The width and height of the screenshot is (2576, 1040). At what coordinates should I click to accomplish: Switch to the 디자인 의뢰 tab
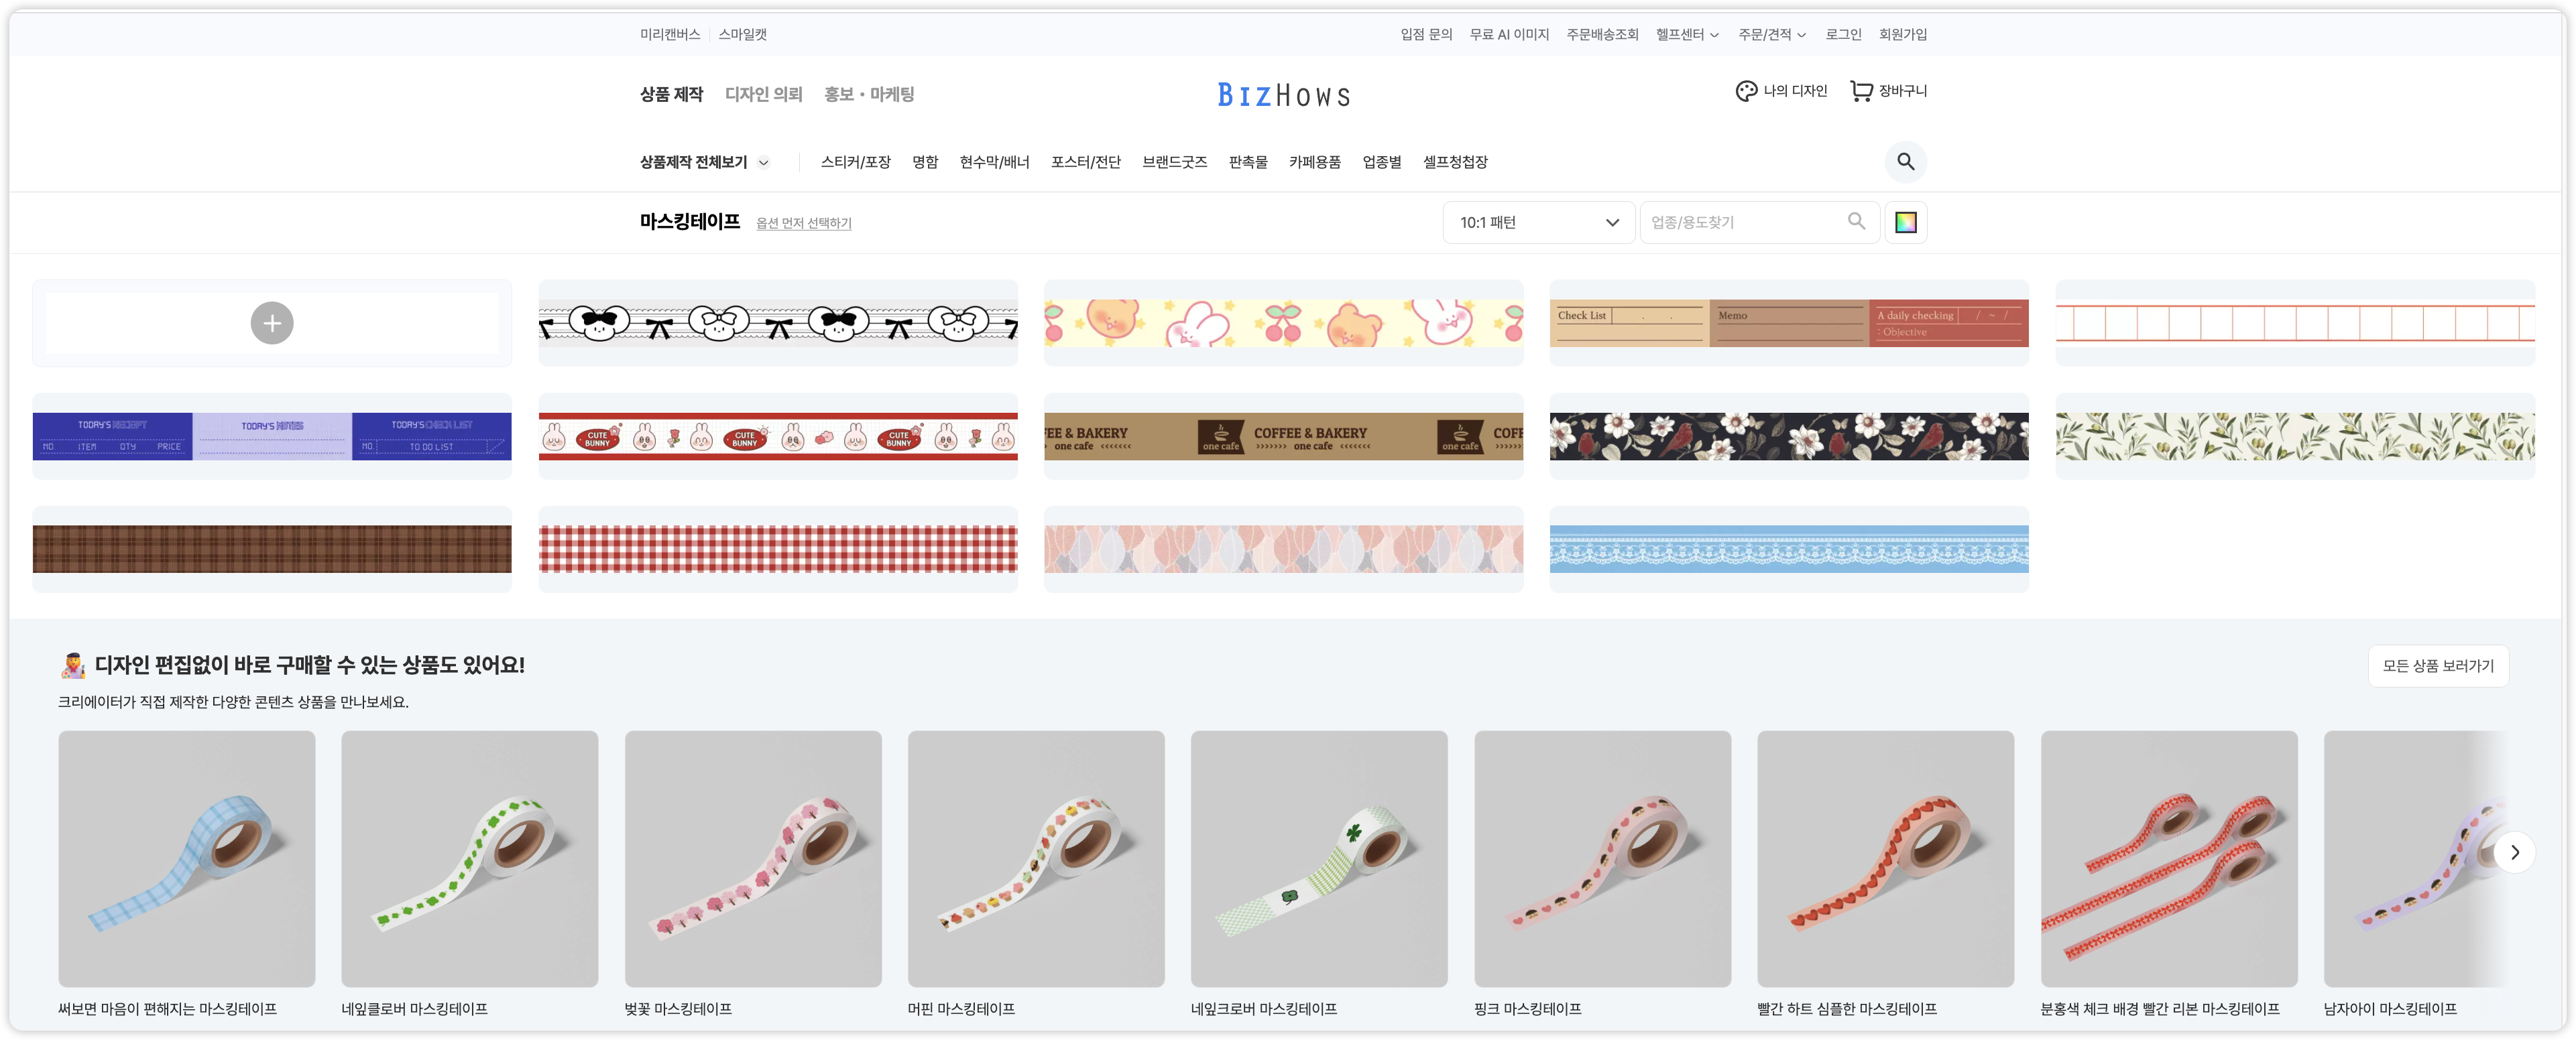tap(763, 94)
